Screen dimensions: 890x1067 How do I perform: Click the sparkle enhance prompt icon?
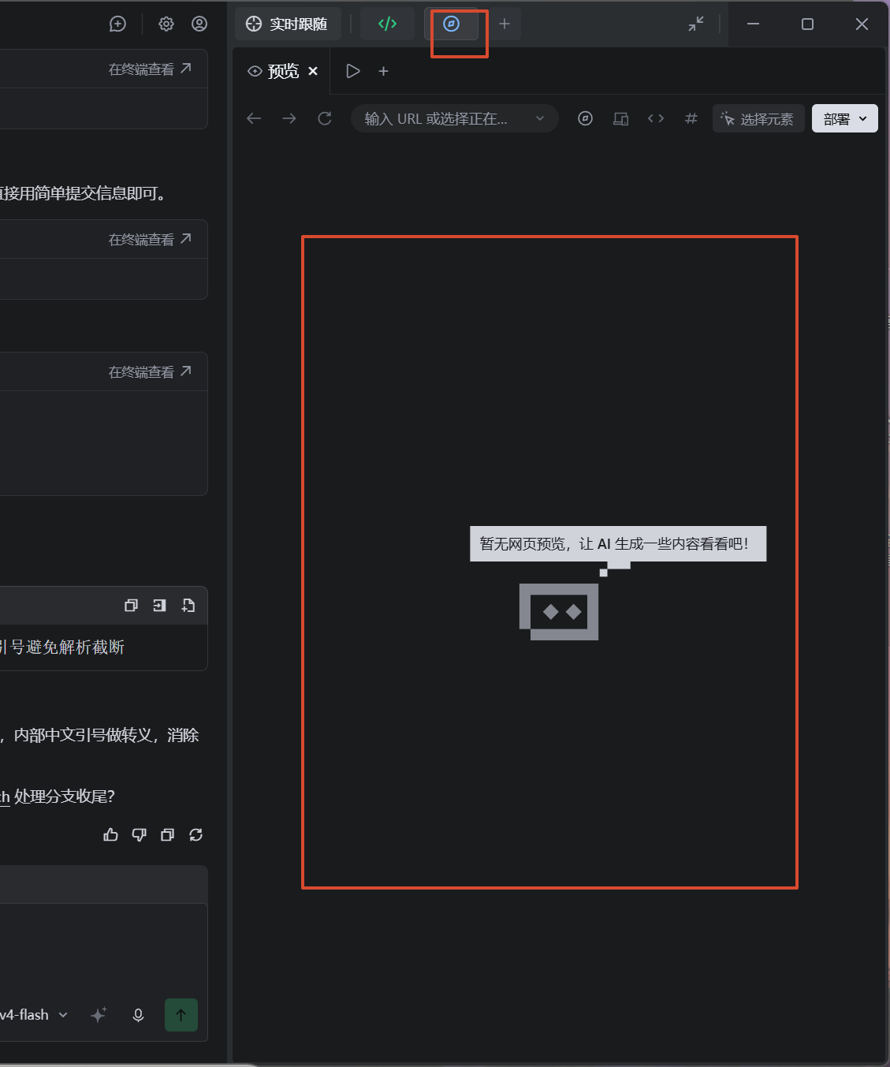click(x=99, y=1015)
